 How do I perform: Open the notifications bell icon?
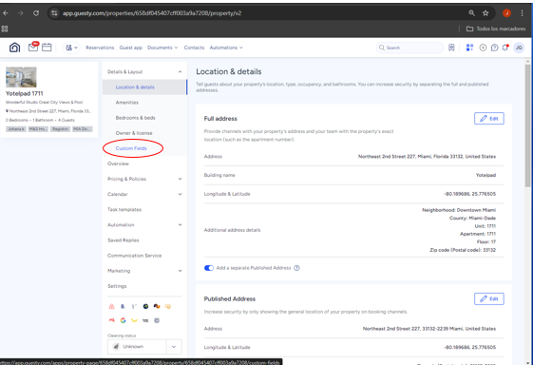[505, 48]
